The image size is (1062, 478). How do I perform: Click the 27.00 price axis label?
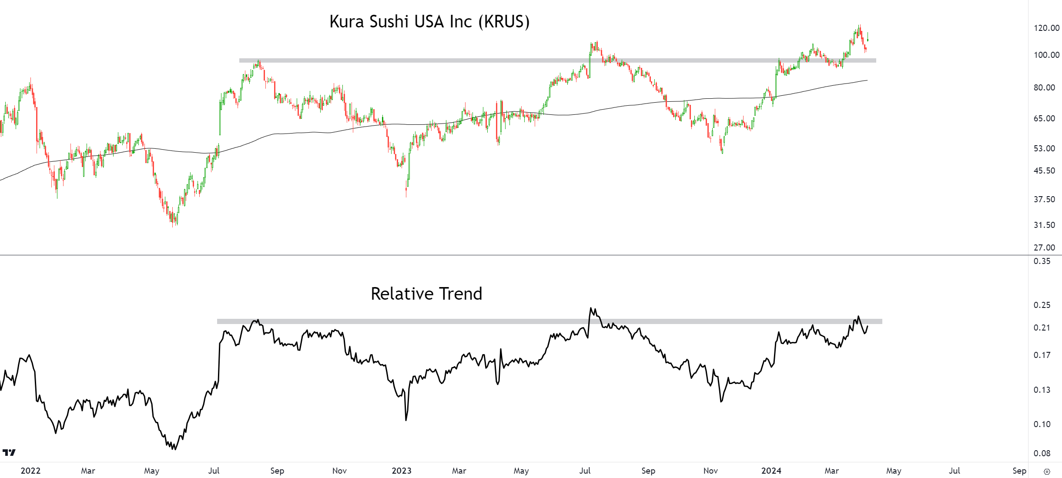[x=1044, y=247]
